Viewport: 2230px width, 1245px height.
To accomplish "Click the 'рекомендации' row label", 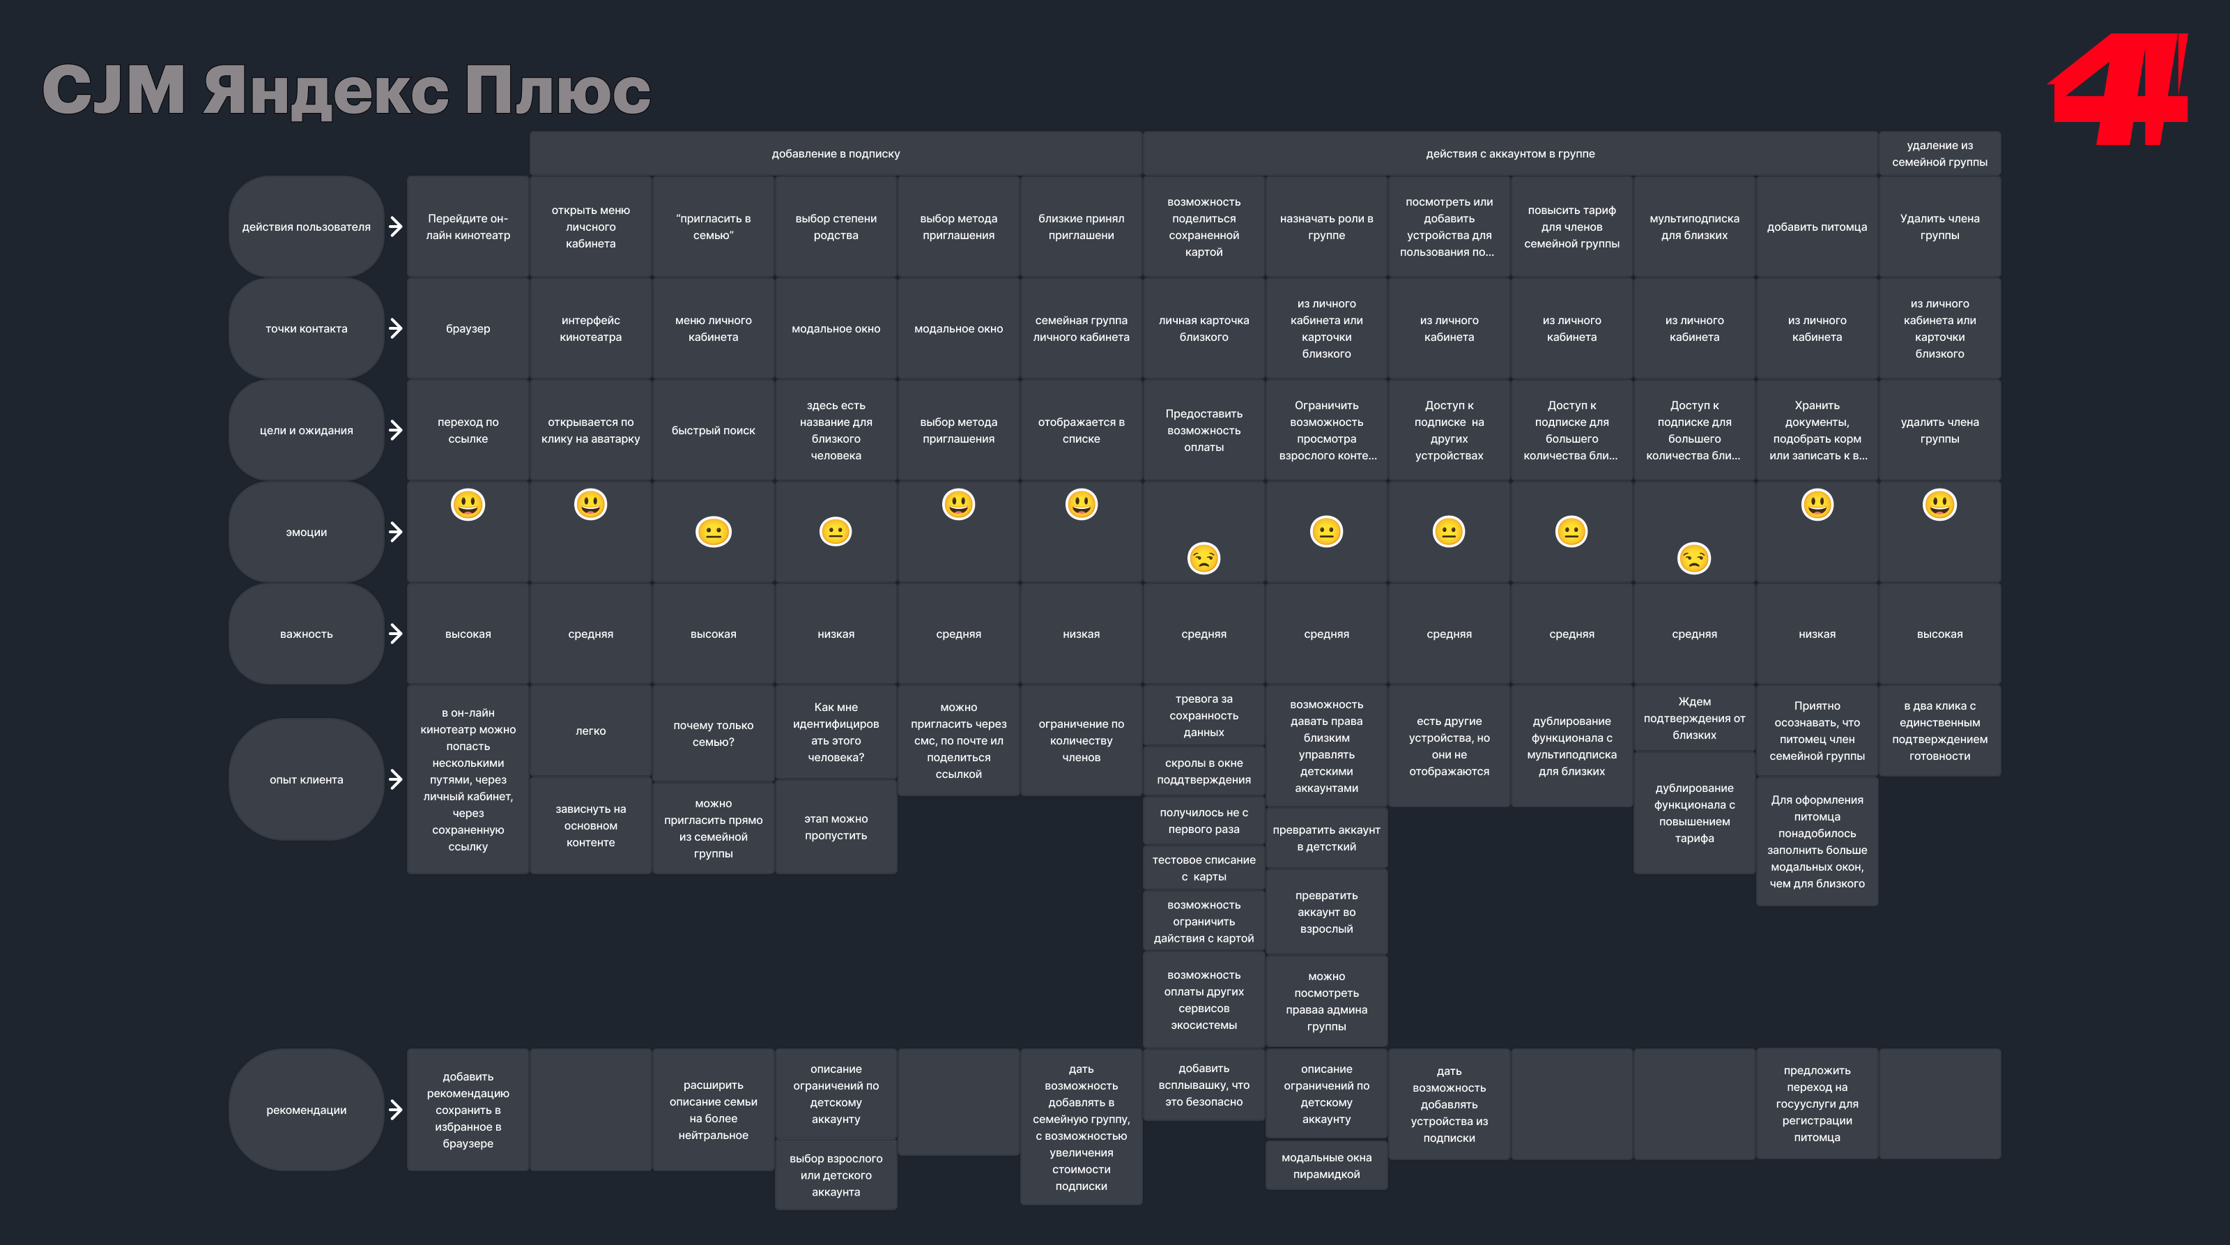I will coord(307,1110).
